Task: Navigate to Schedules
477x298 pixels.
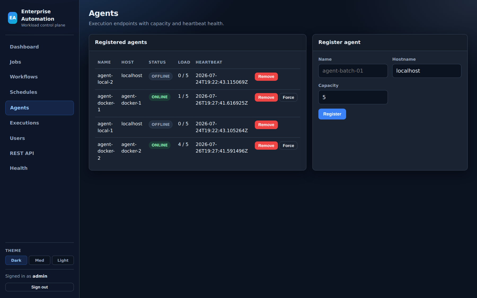Action: pyautogui.click(x=39, y=92)
